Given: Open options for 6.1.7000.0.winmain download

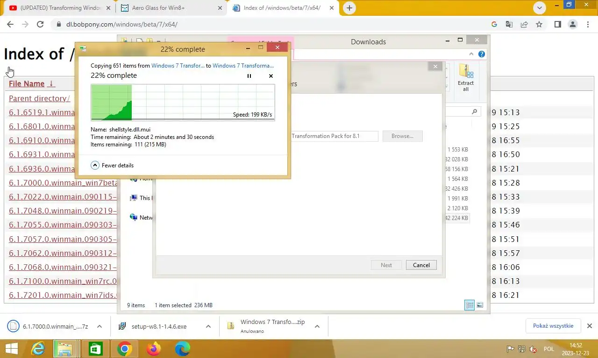Looking at the screenshot, I should click(99, 326).
